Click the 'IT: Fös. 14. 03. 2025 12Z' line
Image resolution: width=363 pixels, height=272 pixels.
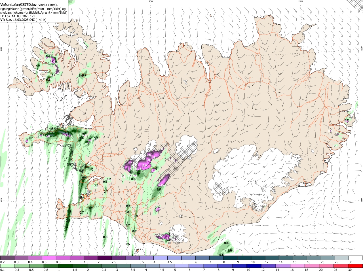[18, 16]
